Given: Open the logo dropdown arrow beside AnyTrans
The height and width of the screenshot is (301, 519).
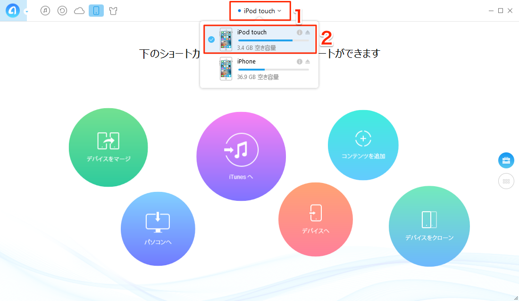Looking at the screenshot, I should (26, 12).
